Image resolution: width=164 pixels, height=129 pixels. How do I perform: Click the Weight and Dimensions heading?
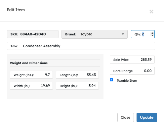pyautogui.click(x=29, y=63)
